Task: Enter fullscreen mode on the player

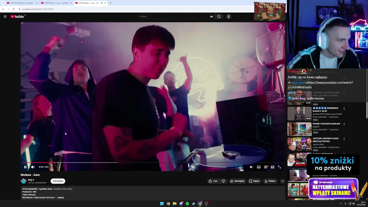Action: click(279, 167)
